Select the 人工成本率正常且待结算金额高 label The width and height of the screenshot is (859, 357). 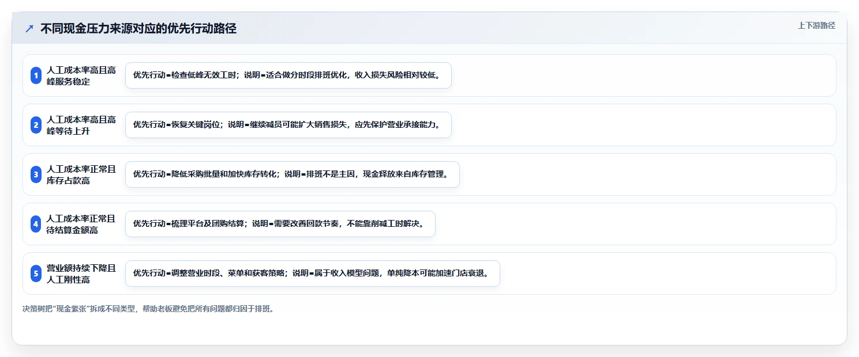pos(81,224)
